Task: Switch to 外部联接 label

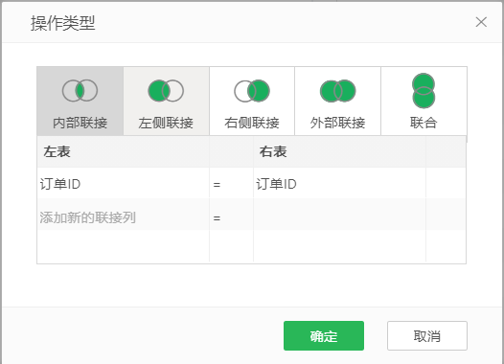Action: pos(337,123)
